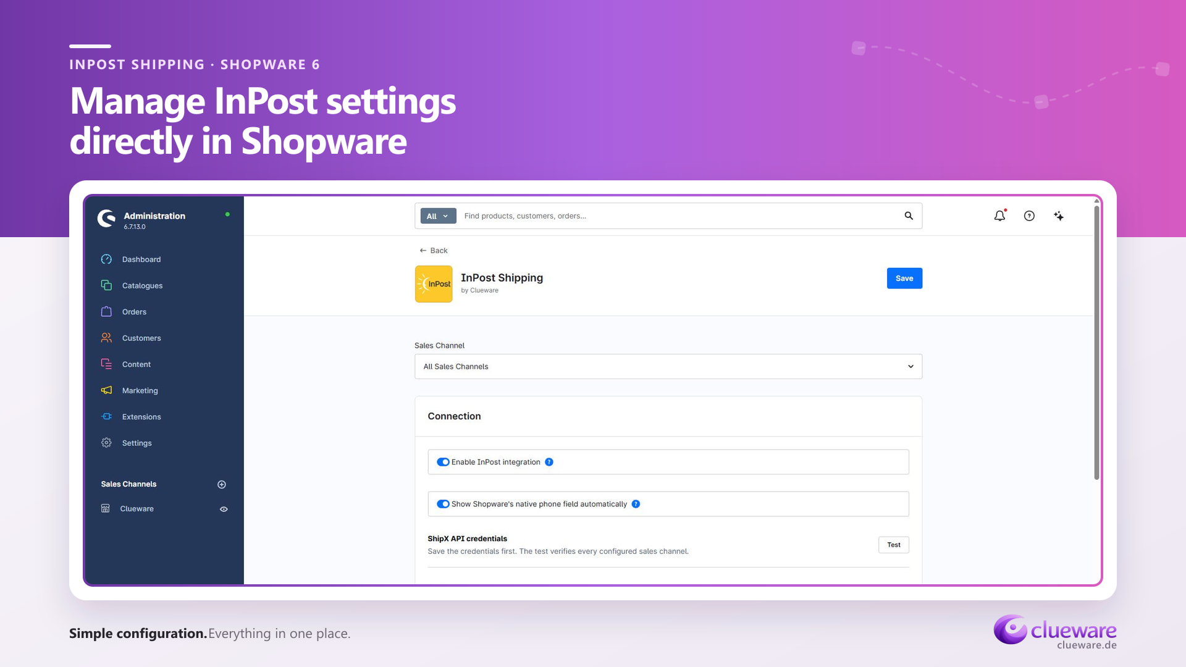Toggle Show Shopware's native phone field switch
The height and width of the screenshot is (667, 1186).
tap(443, 504)
